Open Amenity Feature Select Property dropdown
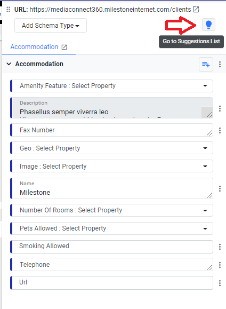This screenshot has width=226, height=309. pos(111,86)
